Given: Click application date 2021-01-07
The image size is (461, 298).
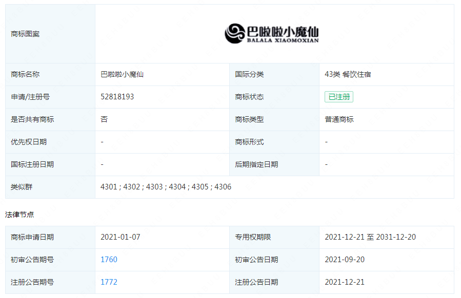Looking at the screenshot, I should click(x=120, y=237).
